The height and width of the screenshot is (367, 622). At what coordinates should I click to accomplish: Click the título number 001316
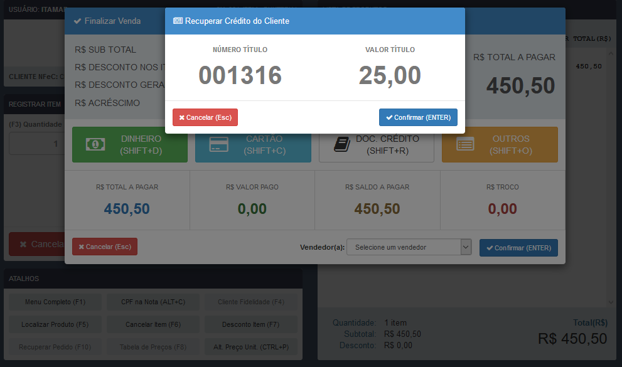(240, 75)
